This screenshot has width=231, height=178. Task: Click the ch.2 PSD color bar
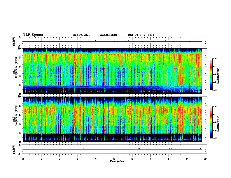click(211, 122)
